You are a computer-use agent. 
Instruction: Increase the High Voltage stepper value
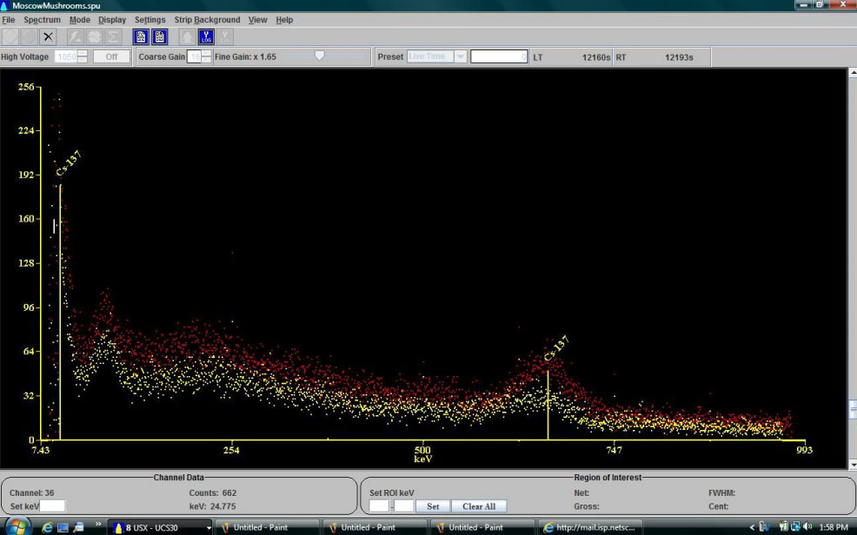[x=82, y=54]
